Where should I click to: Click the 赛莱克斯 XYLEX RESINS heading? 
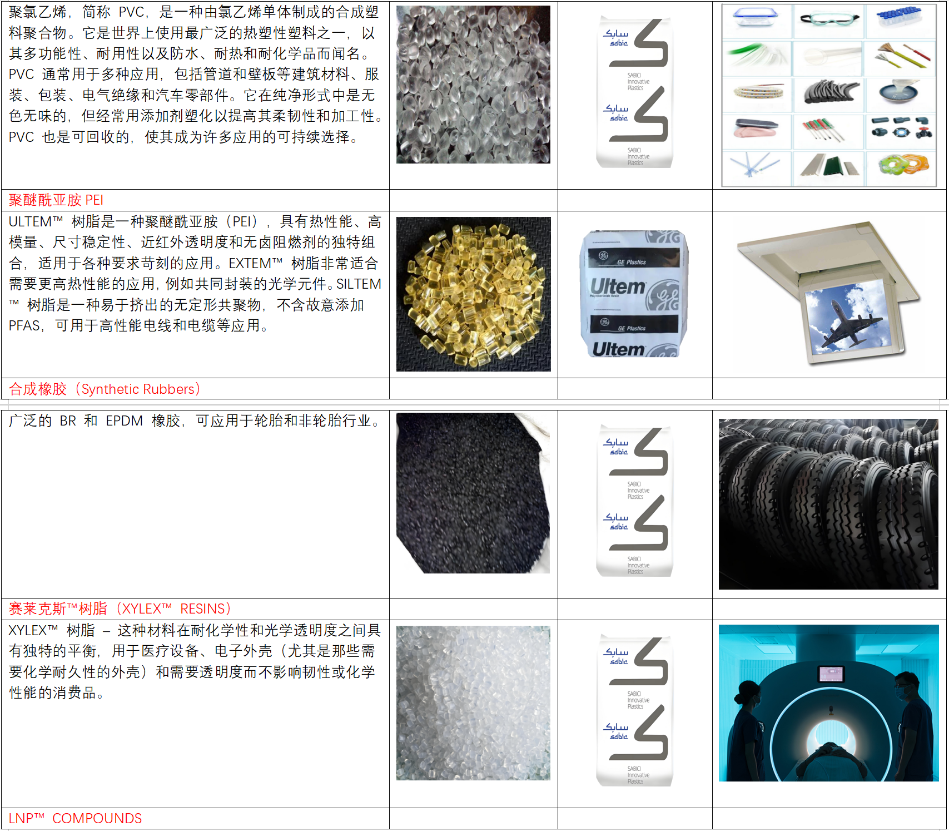click(x=120, y=609)
